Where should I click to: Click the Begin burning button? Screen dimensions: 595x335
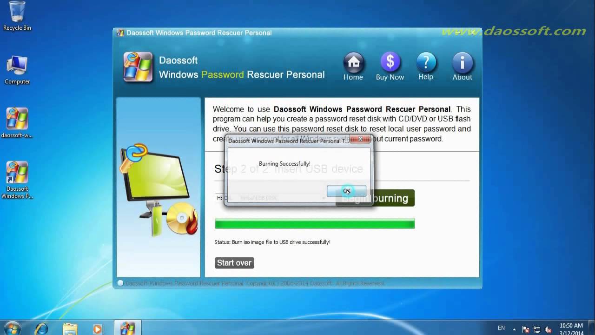(x=375, y=198)
